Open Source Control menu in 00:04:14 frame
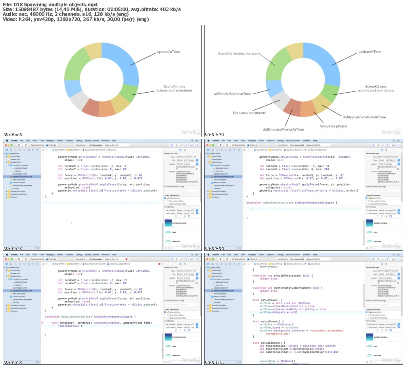Image resolution: width=406 pixels, height=367 pixels. (293, 255)
